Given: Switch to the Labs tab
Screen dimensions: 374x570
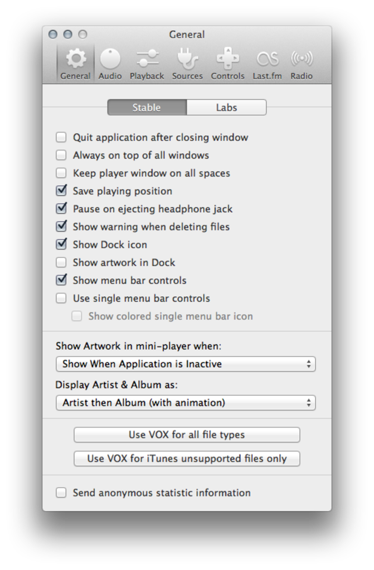Looking at the screenshot, I should tap(226, 107).
